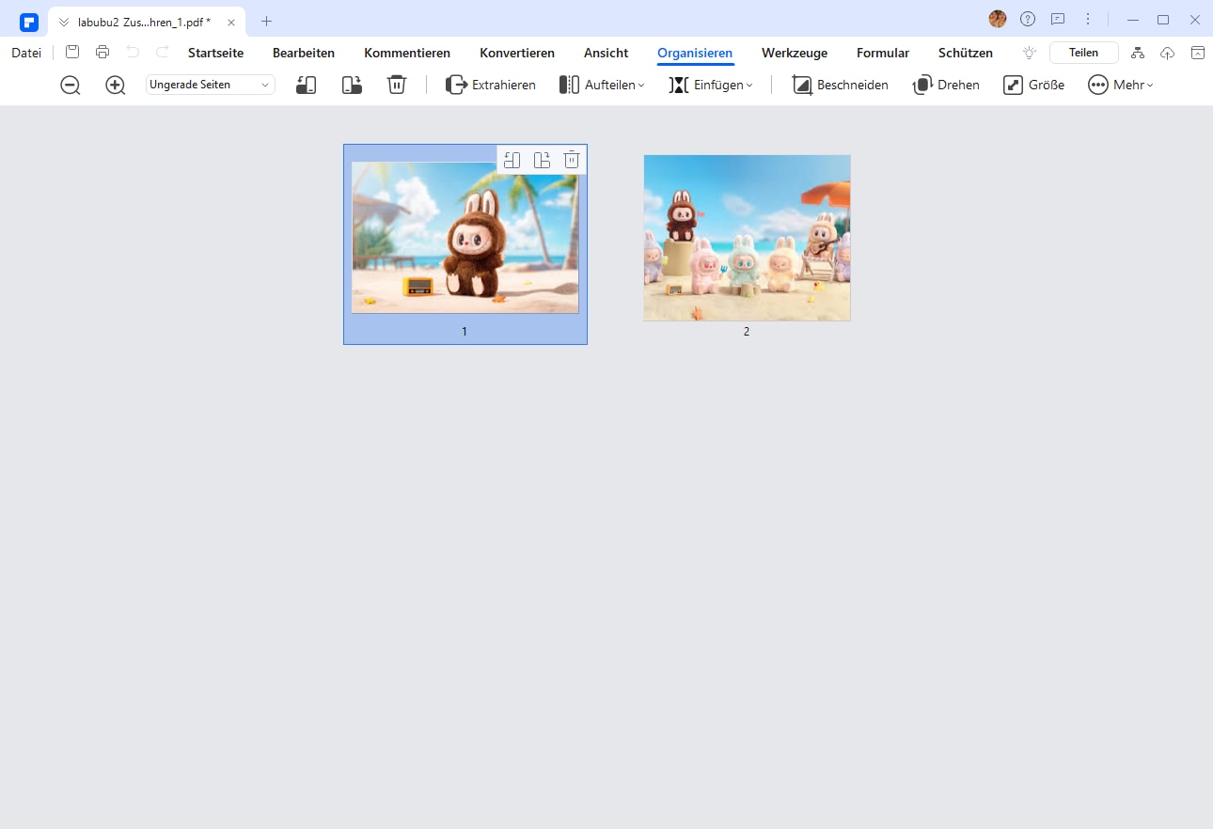
Task: Click page number label 1
Action: click(x=465, y=332)
